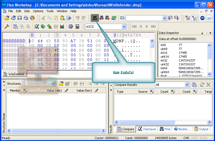Image resolution: width=215 pixels, height=141 pixels.
Task: Click the Undo arrow icon
Action: (x=77, y=18)
